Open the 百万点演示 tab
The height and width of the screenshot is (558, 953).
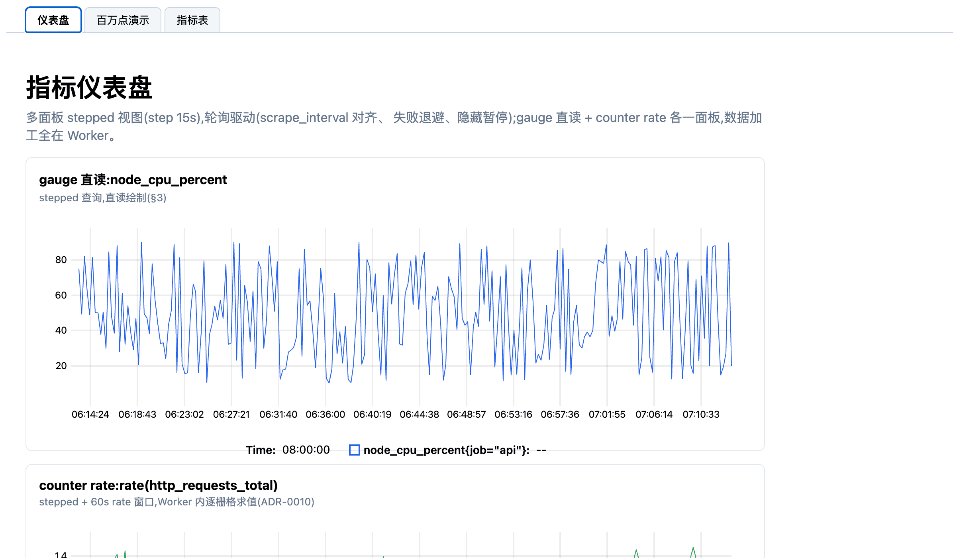tap(123, 20)
